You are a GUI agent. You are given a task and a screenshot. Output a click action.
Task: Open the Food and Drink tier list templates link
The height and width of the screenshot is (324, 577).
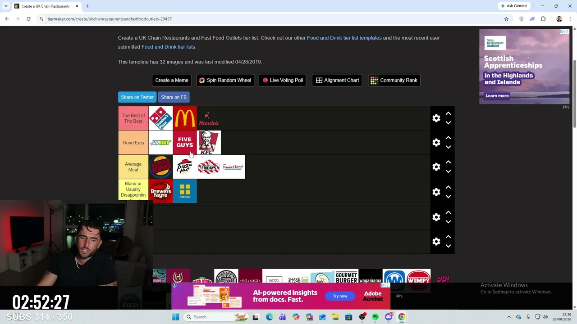coord(344,38)
